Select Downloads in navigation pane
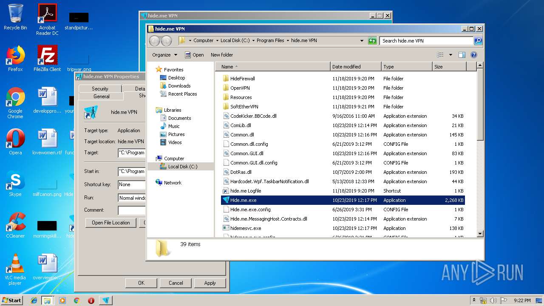This screenshot has height=306, width=544. click(x=176, y=86)
